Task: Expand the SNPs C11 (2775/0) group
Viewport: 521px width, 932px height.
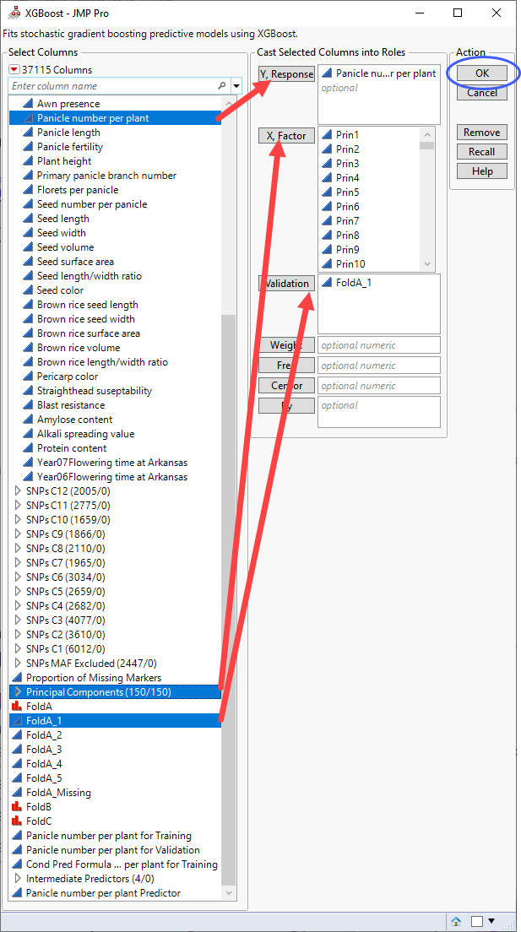Action: click(x=17, y=506)
